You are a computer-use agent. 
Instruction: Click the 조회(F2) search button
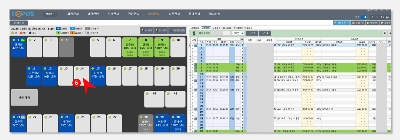click(x=358, y=23)
